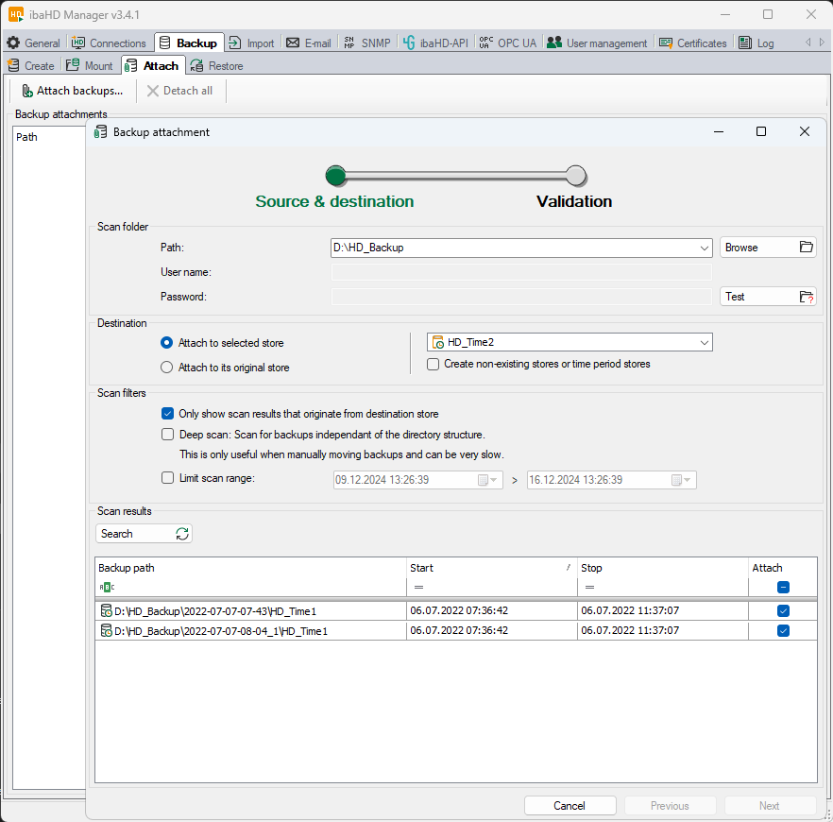Click the Test connection folder icon

(806, 297)
